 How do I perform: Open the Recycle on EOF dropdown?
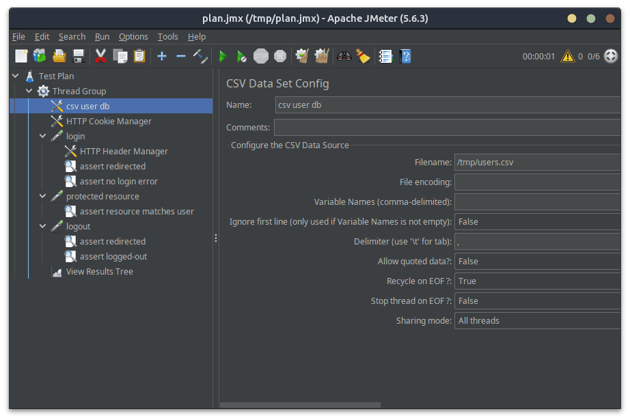pos(538,281)
